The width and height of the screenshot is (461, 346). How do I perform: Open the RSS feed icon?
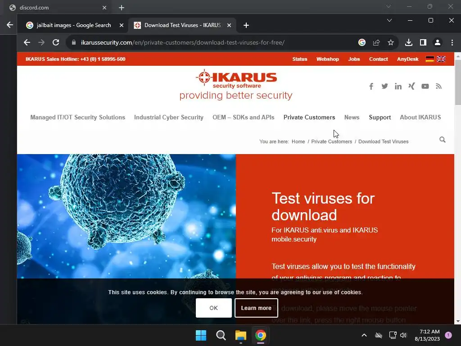pos(438,86)
